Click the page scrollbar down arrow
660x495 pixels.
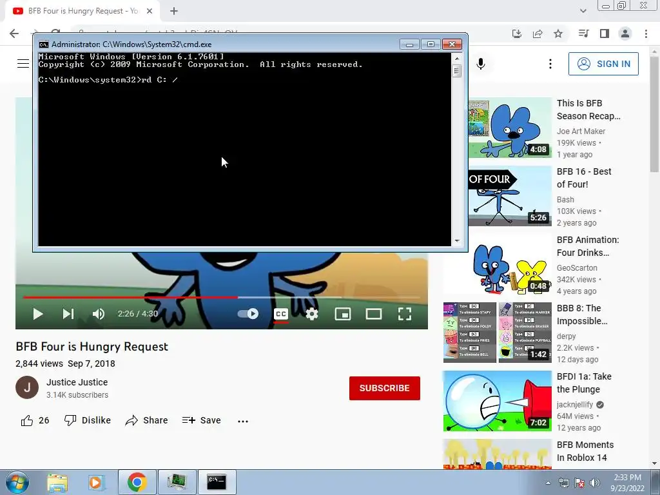tap(654, 463)
